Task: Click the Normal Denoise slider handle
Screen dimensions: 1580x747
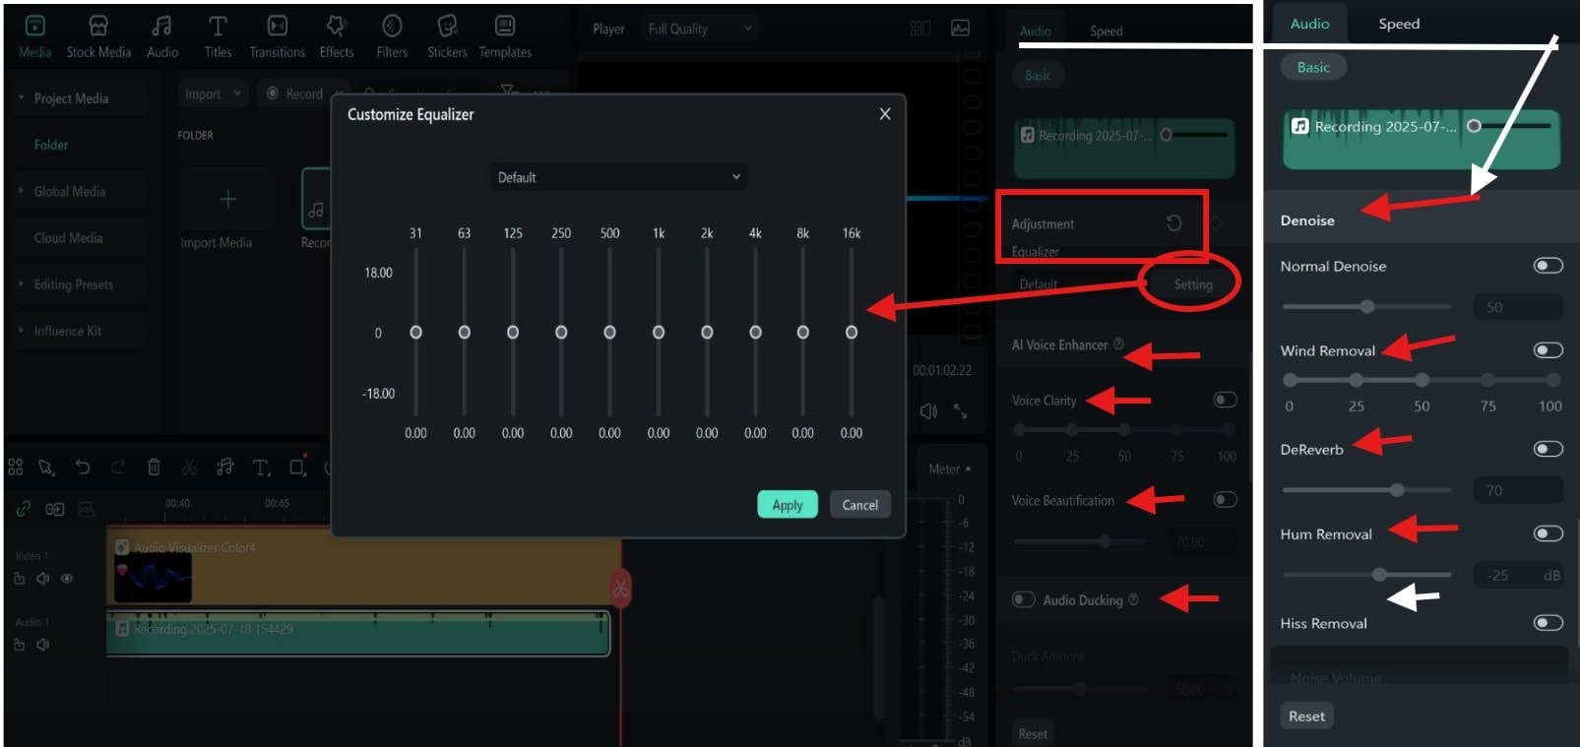Action: 1366,307
